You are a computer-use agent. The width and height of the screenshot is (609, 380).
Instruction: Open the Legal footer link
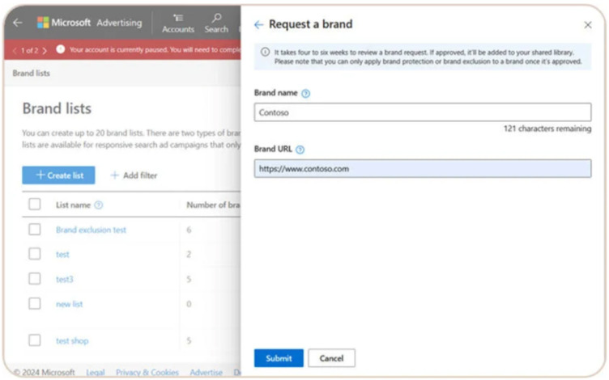click(96, 373)
